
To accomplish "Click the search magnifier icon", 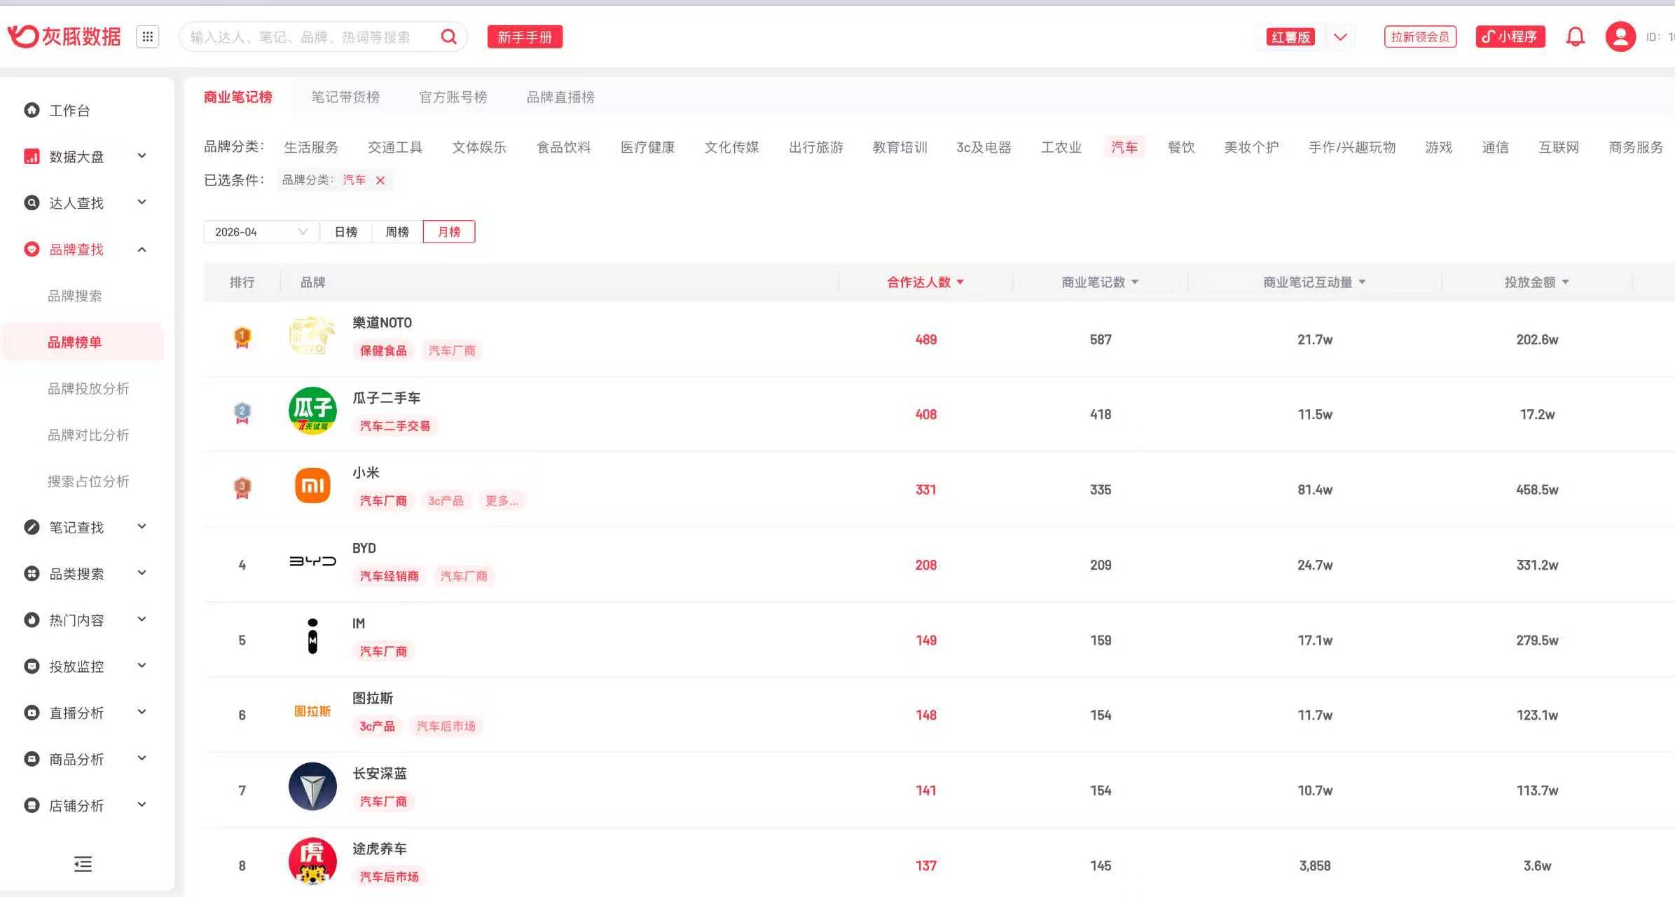I will 448,36.
